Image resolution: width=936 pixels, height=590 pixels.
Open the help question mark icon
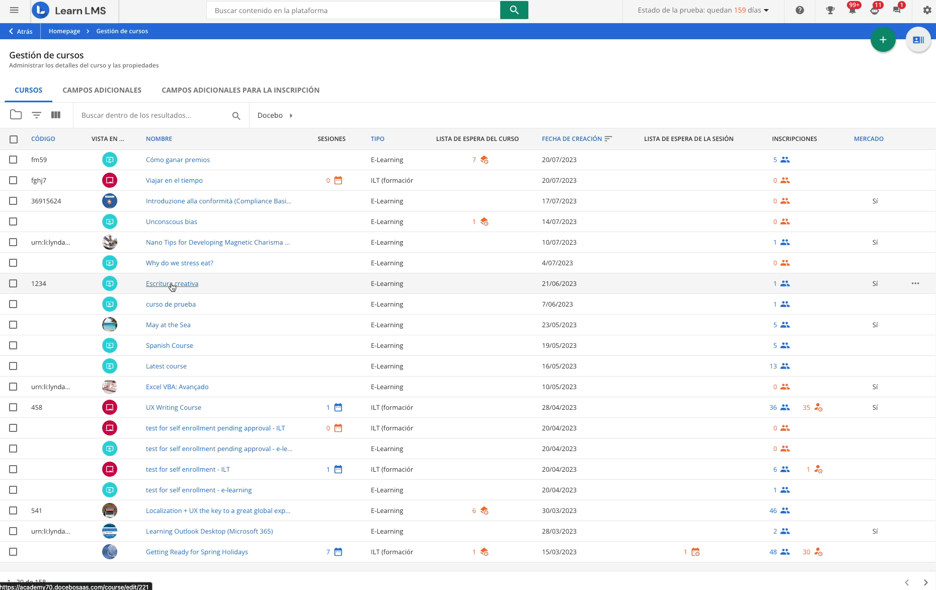click(800, 10)
